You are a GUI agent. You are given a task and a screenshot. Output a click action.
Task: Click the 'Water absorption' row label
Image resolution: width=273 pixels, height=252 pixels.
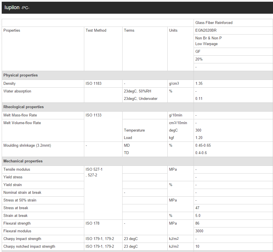(x=17, y=91)
